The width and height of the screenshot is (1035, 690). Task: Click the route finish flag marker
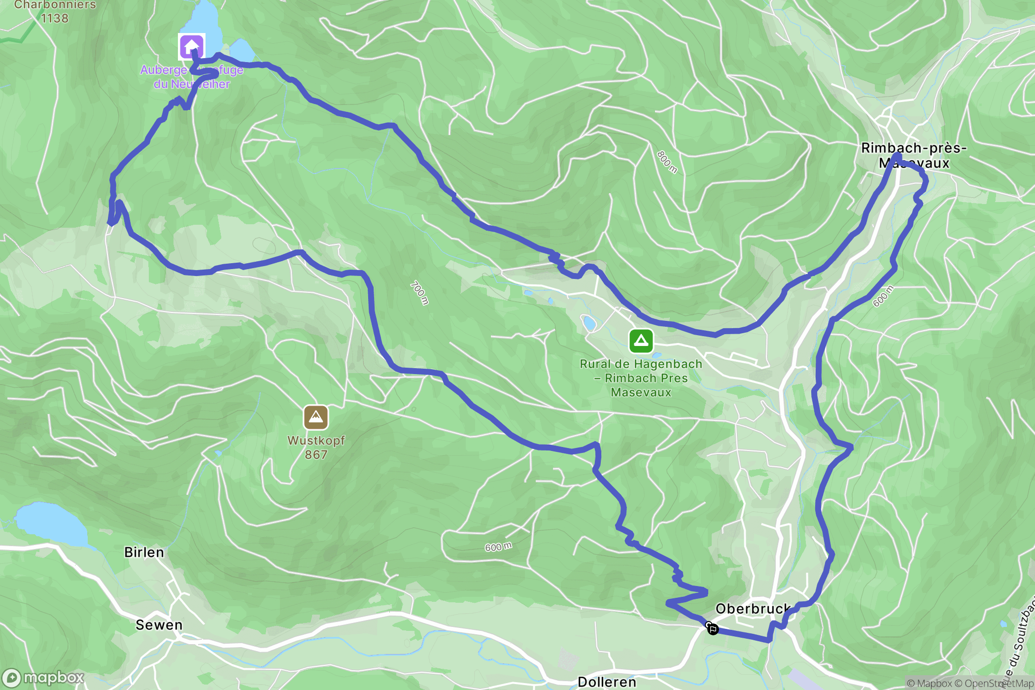coord(713,629)
